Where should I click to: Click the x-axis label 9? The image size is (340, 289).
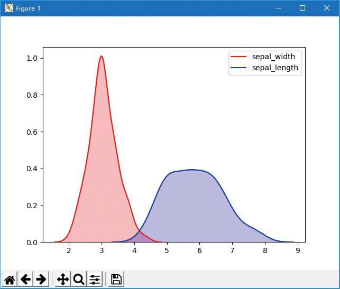pos(298,250)
